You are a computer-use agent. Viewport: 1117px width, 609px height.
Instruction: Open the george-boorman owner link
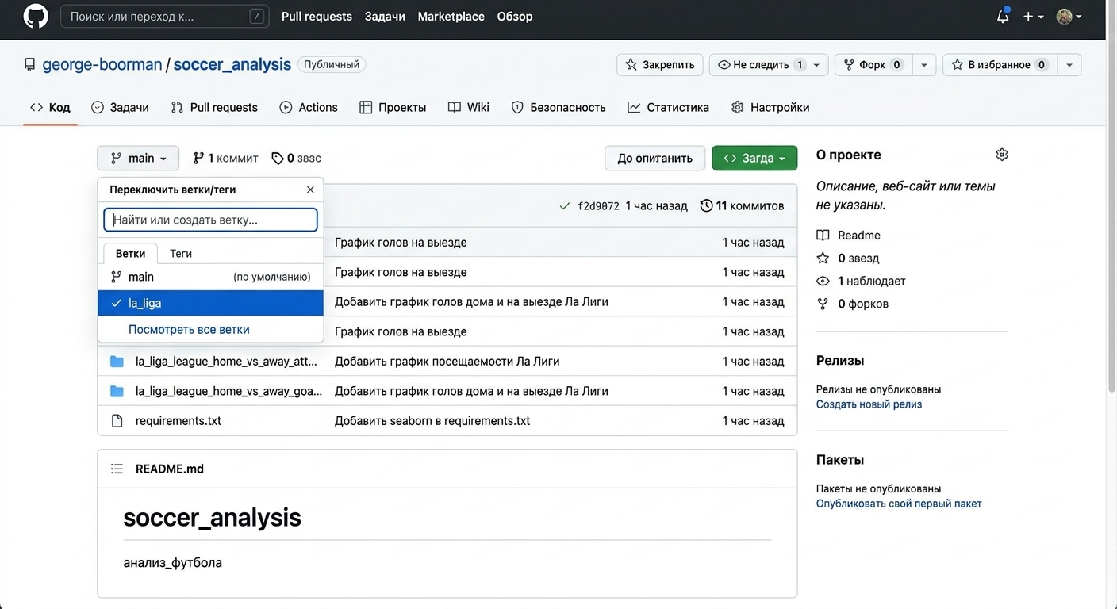[102, 64]
